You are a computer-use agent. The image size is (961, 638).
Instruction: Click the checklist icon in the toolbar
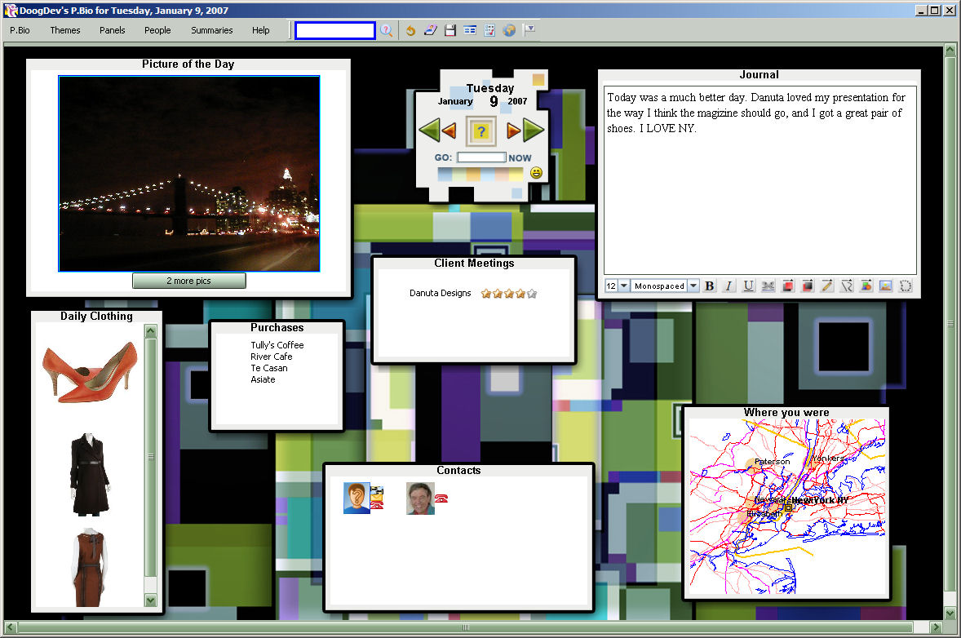tap(489, 30)
